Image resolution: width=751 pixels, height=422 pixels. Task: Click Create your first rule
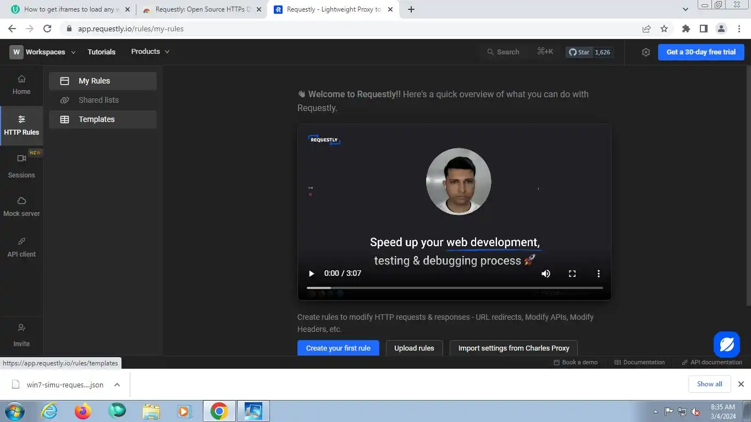pyautogui.click(x=338, y=348)
